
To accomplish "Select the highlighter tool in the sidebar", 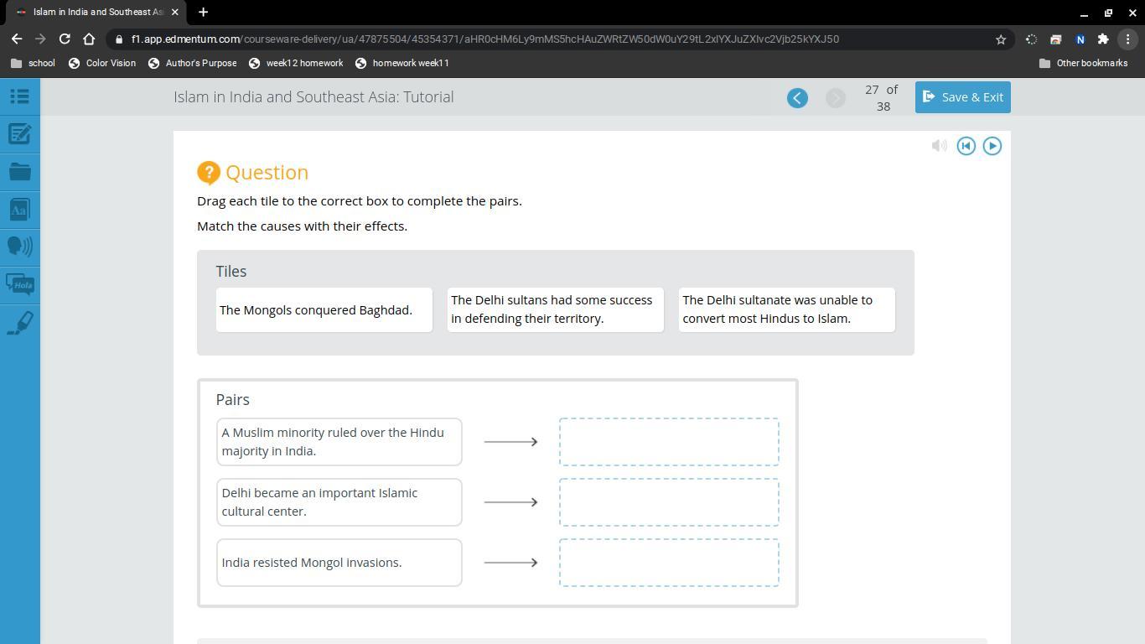I will coord(19,323).
